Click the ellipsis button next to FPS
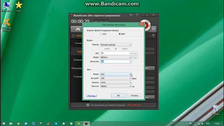 click(x=135, y=53)
